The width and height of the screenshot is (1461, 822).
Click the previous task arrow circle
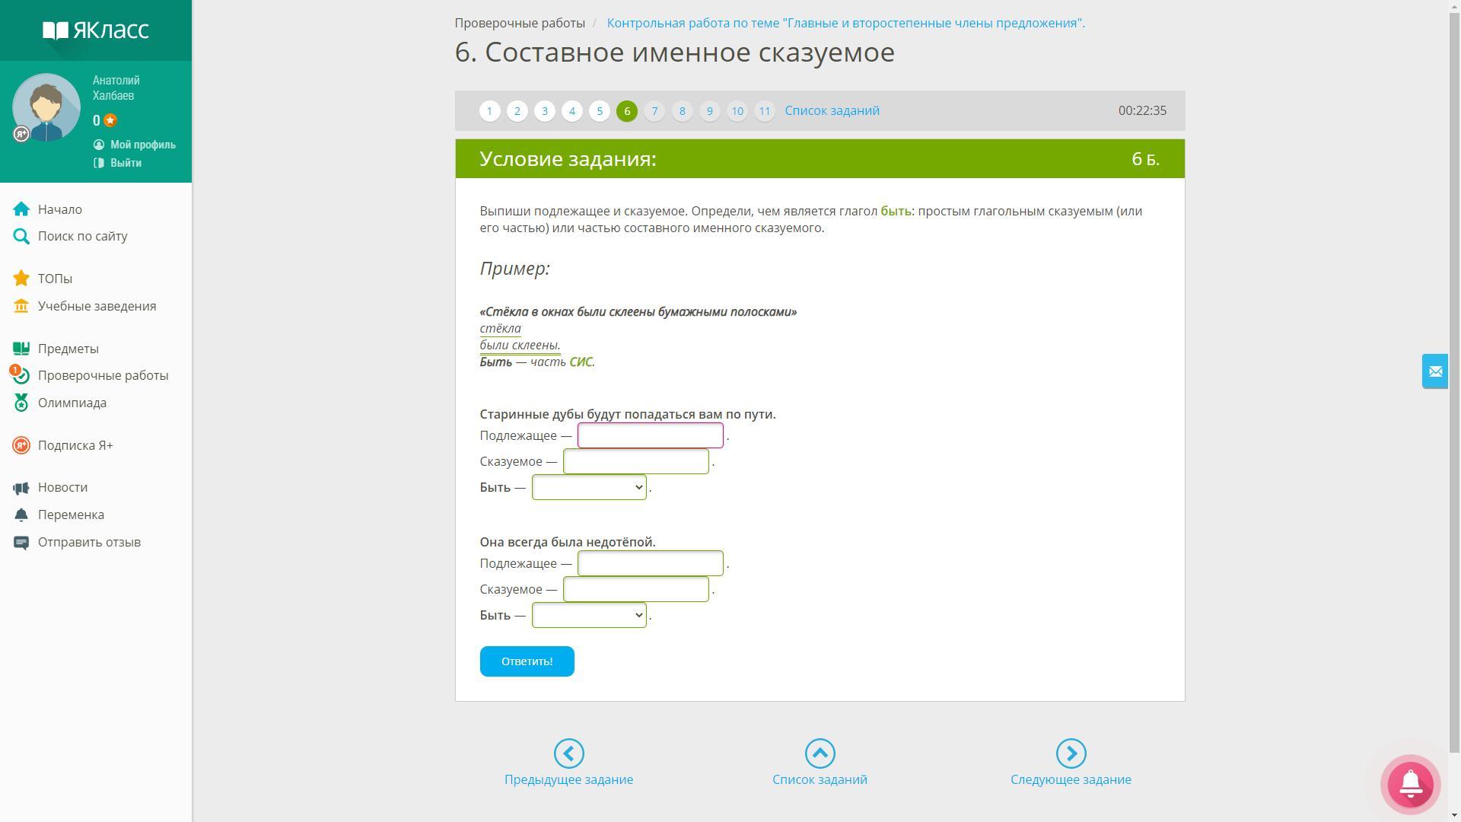point(568,753)
